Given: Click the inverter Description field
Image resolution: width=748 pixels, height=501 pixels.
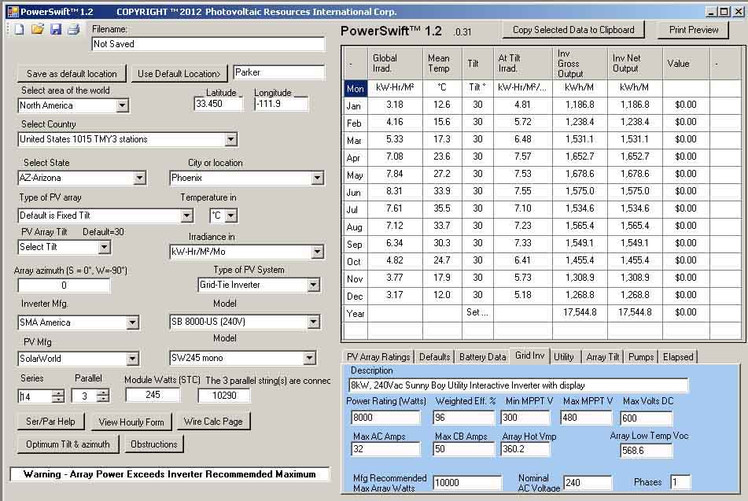Looking at the screenshot, I should tap(518, 385).
